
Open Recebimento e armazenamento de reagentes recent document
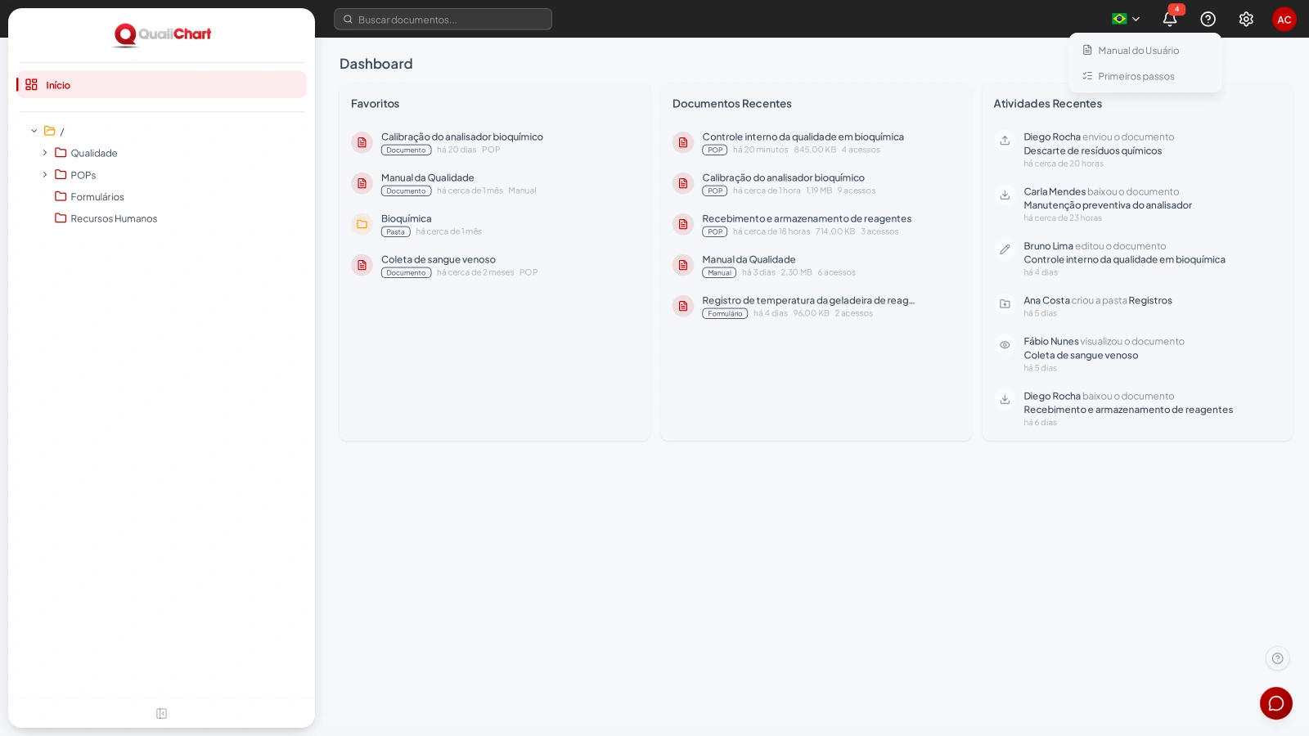[x=807, y=218]
